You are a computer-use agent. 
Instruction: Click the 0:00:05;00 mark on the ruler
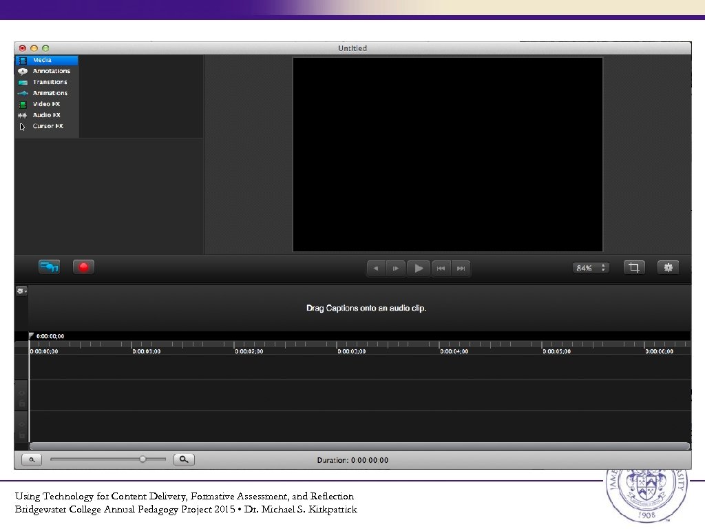[x=556, y=351]
